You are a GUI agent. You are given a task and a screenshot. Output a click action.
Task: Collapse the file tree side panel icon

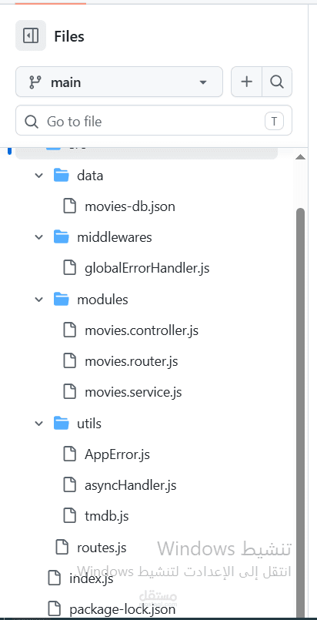[31, 35]
